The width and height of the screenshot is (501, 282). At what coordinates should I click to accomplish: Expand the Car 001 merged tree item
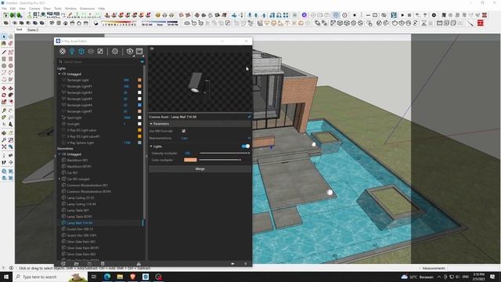[x=59, y=179]
